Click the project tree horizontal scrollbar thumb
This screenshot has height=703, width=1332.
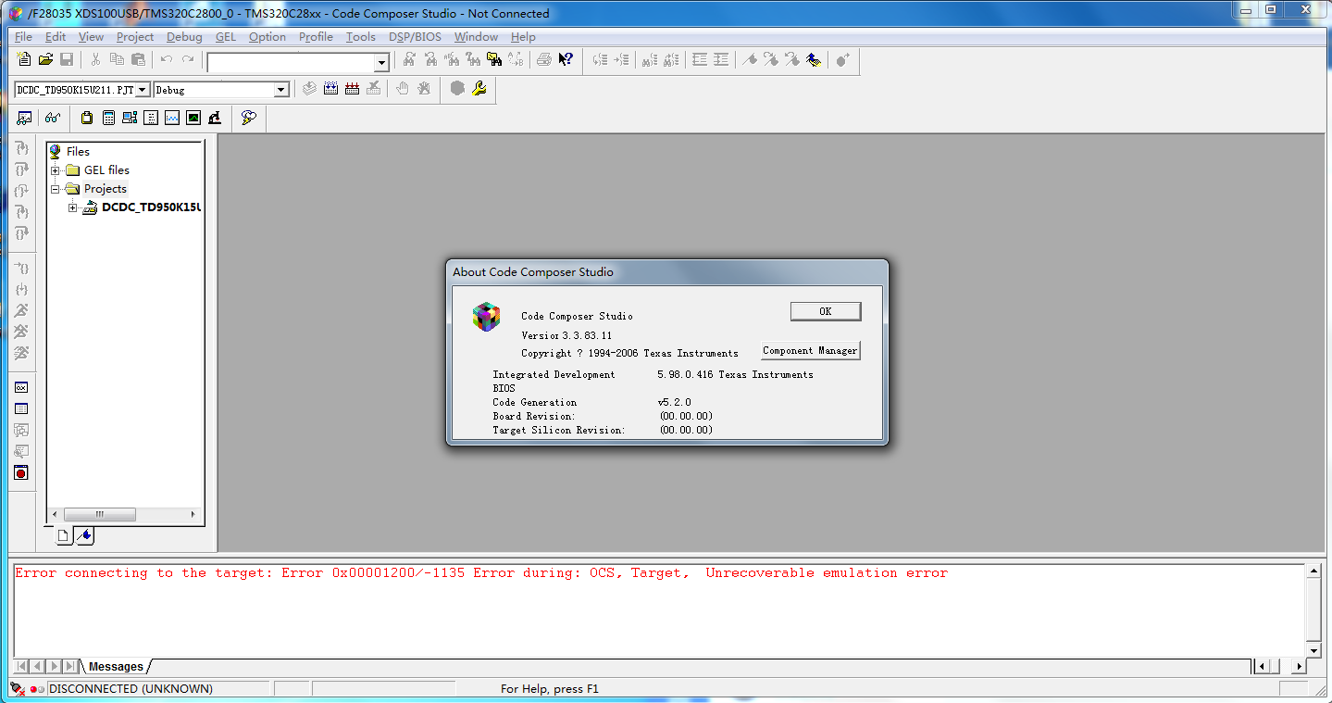tap(100, 514)
